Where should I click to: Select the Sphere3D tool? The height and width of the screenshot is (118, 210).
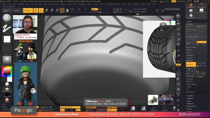point(191,16)
